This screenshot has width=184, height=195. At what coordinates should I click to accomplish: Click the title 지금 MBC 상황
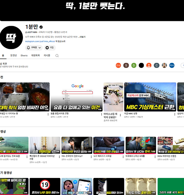click(131, 113)
